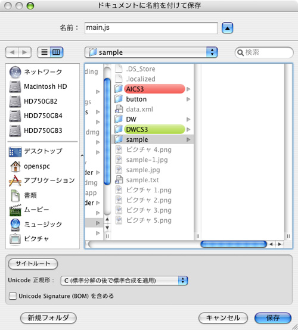This screenshot has height=330, width=298.
Task: Open the アプリケーション applications icon
Action: [15, 180]
